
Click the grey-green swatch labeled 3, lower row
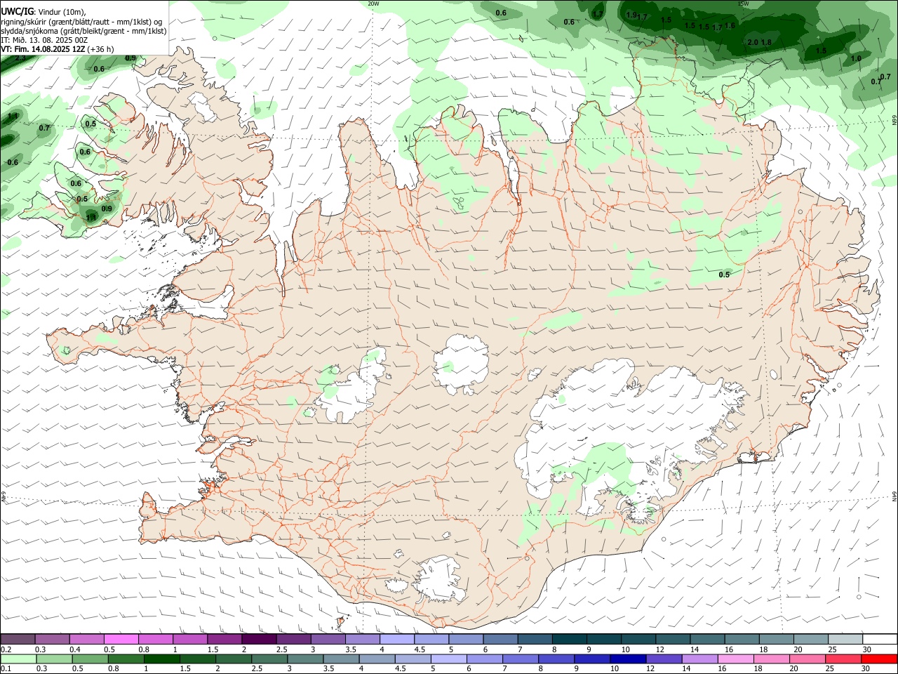305,659
